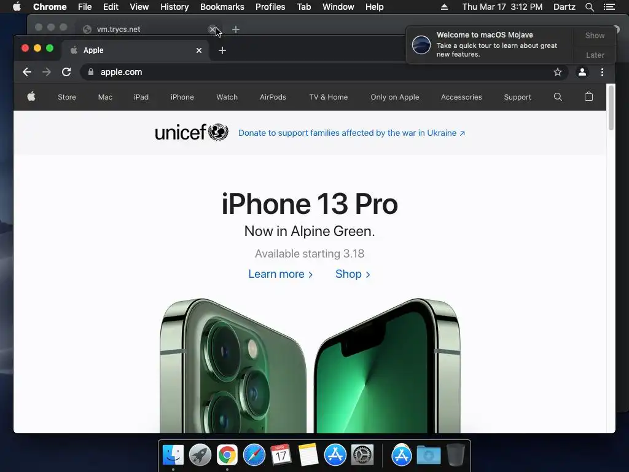The image size is (629, 472).
Task: Open Finder from the Dock
Action: pyautogui.click(x=173, y=455)
